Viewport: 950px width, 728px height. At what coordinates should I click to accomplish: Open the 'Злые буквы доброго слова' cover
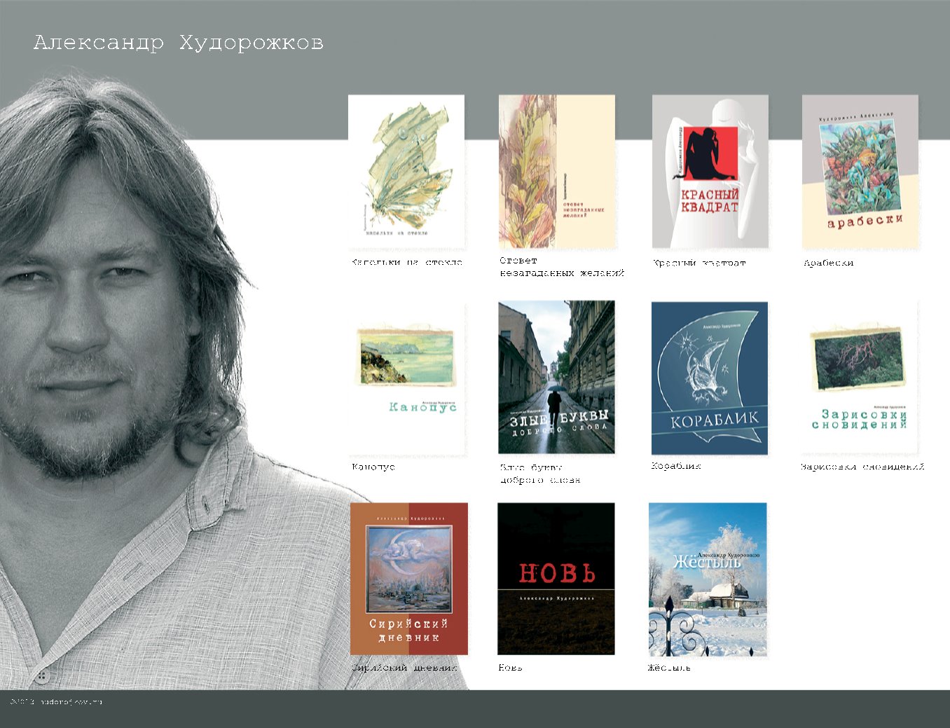click(x=556, y=377)
